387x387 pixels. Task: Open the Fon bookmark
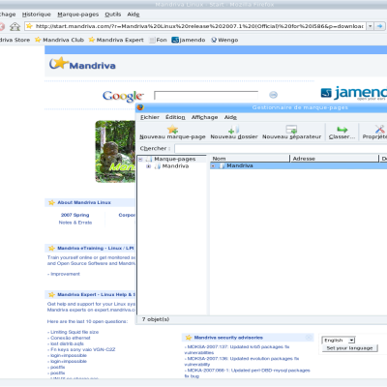tap(158, 40)
